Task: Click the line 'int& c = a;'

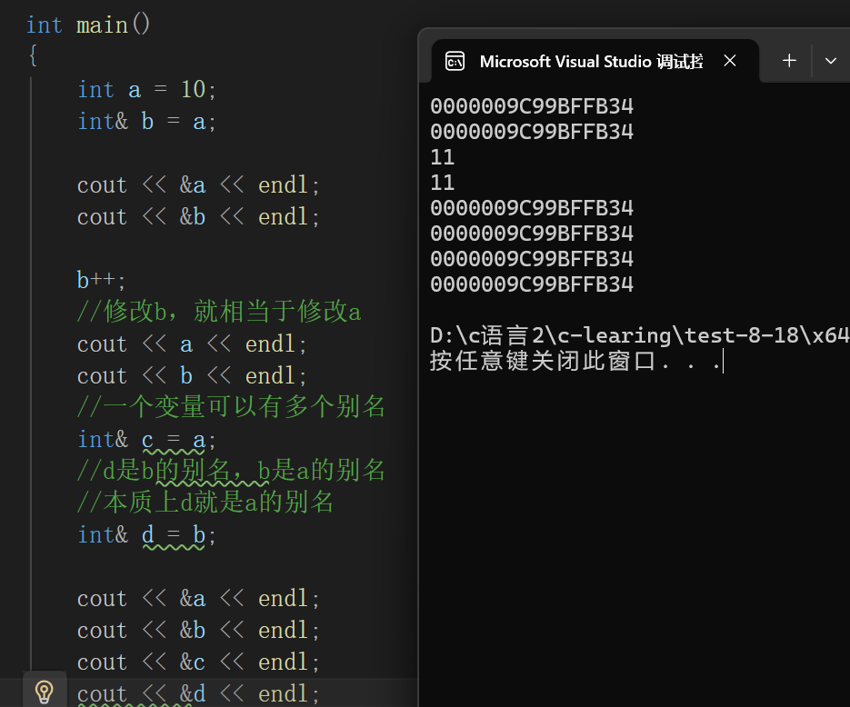Action: 146,439
